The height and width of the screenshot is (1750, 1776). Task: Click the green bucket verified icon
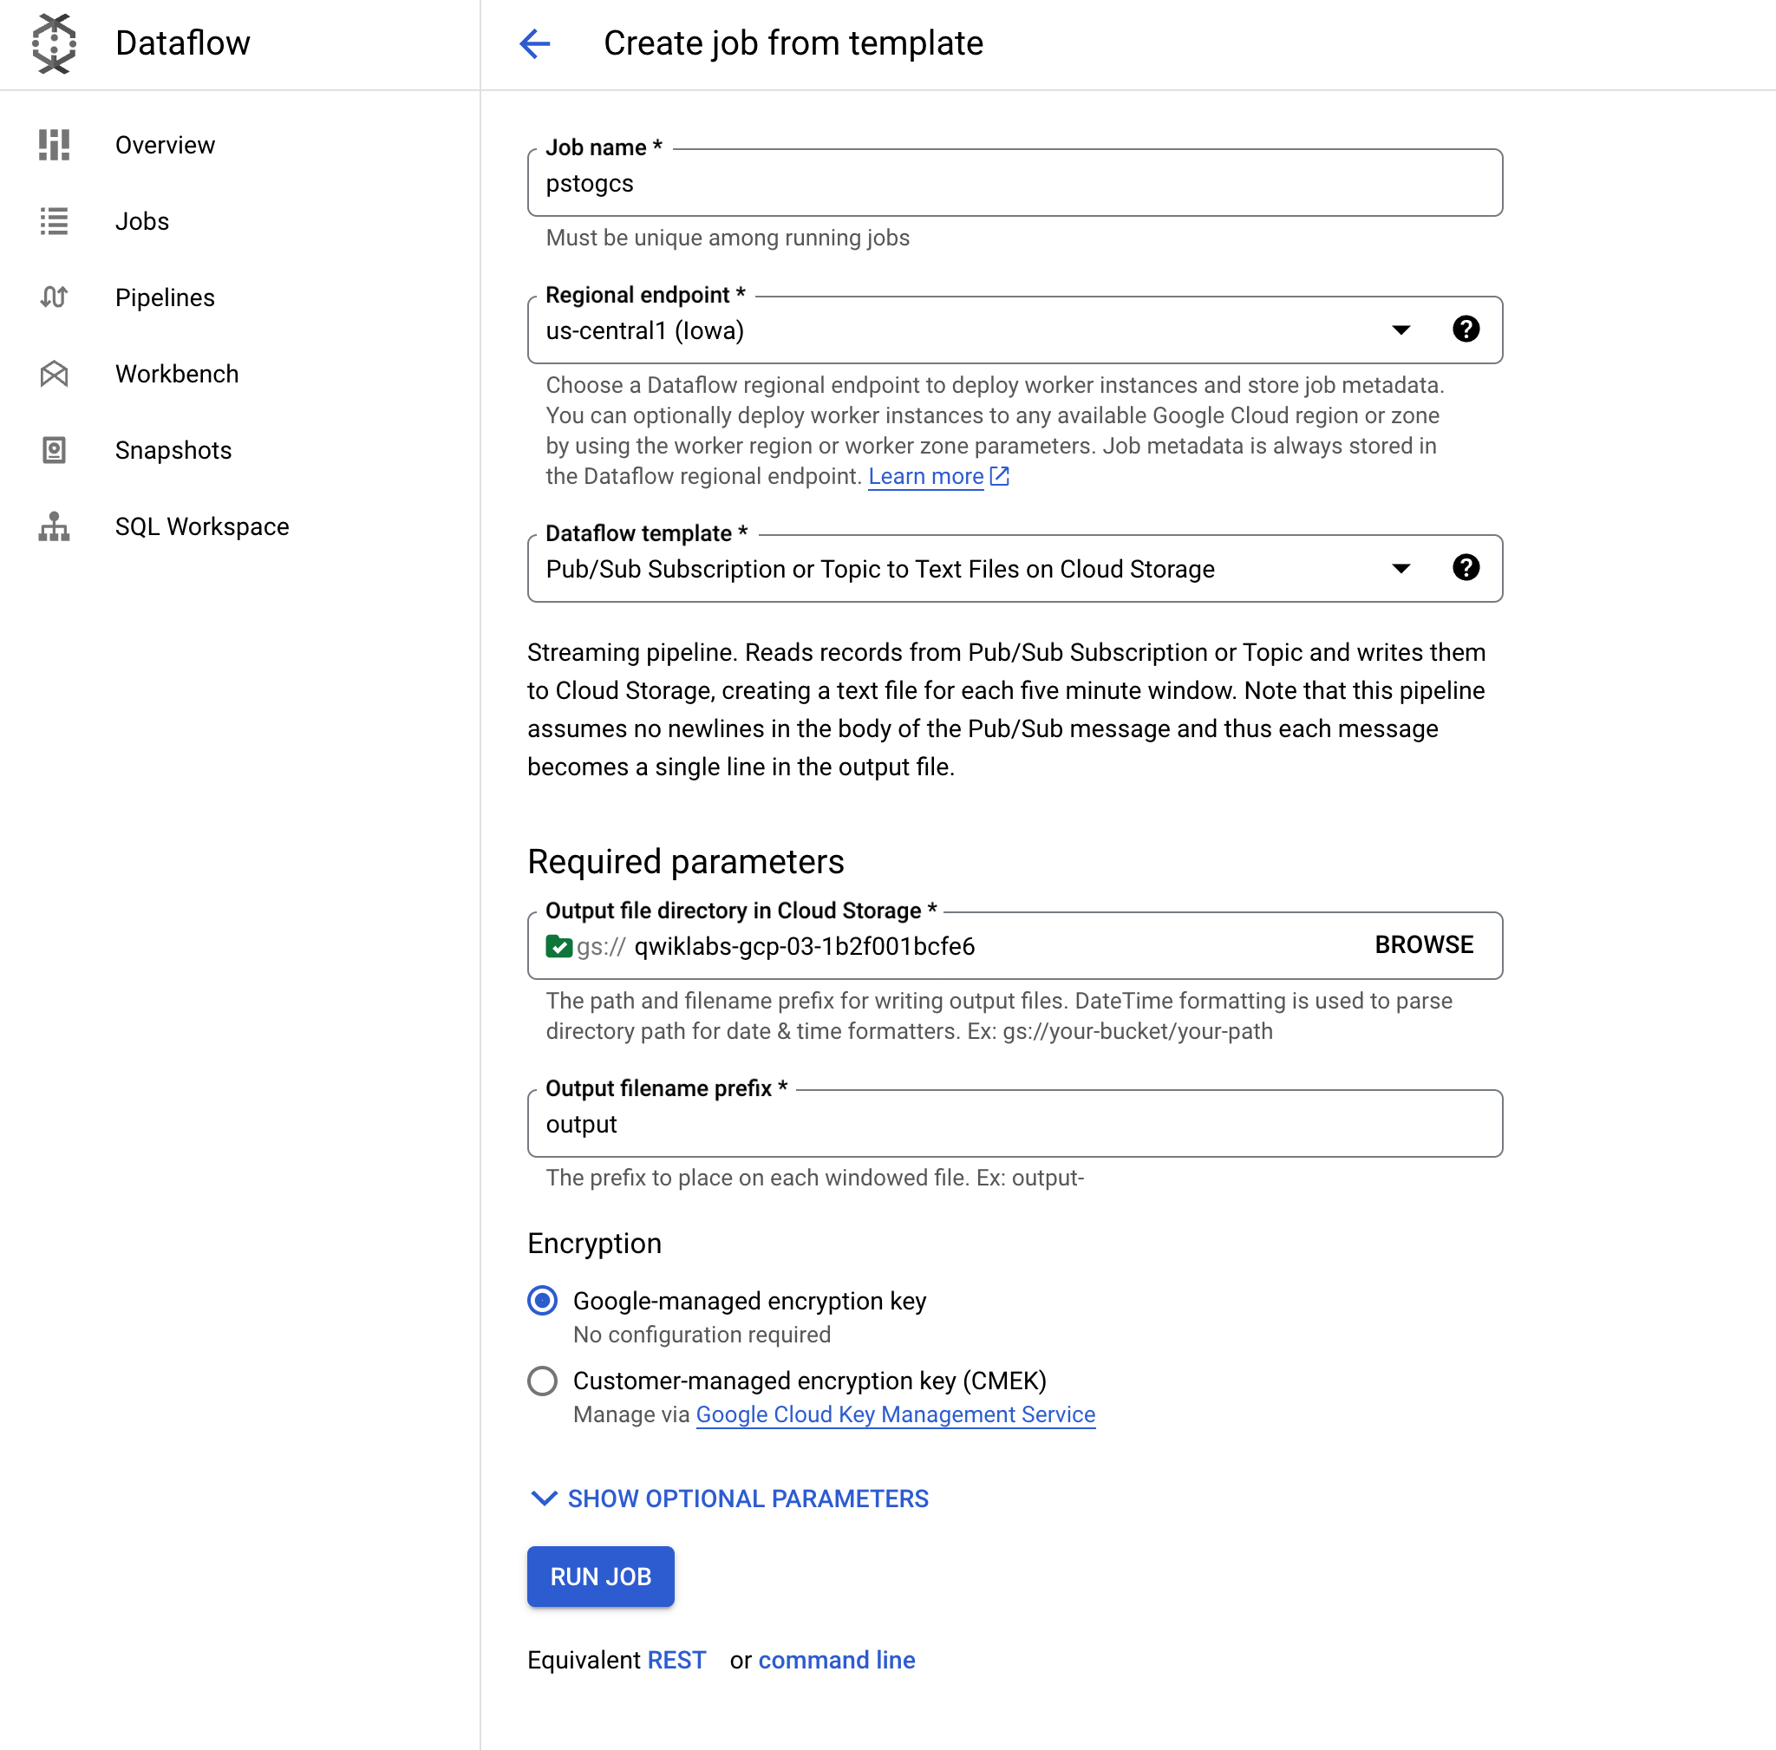click(559, 946)
